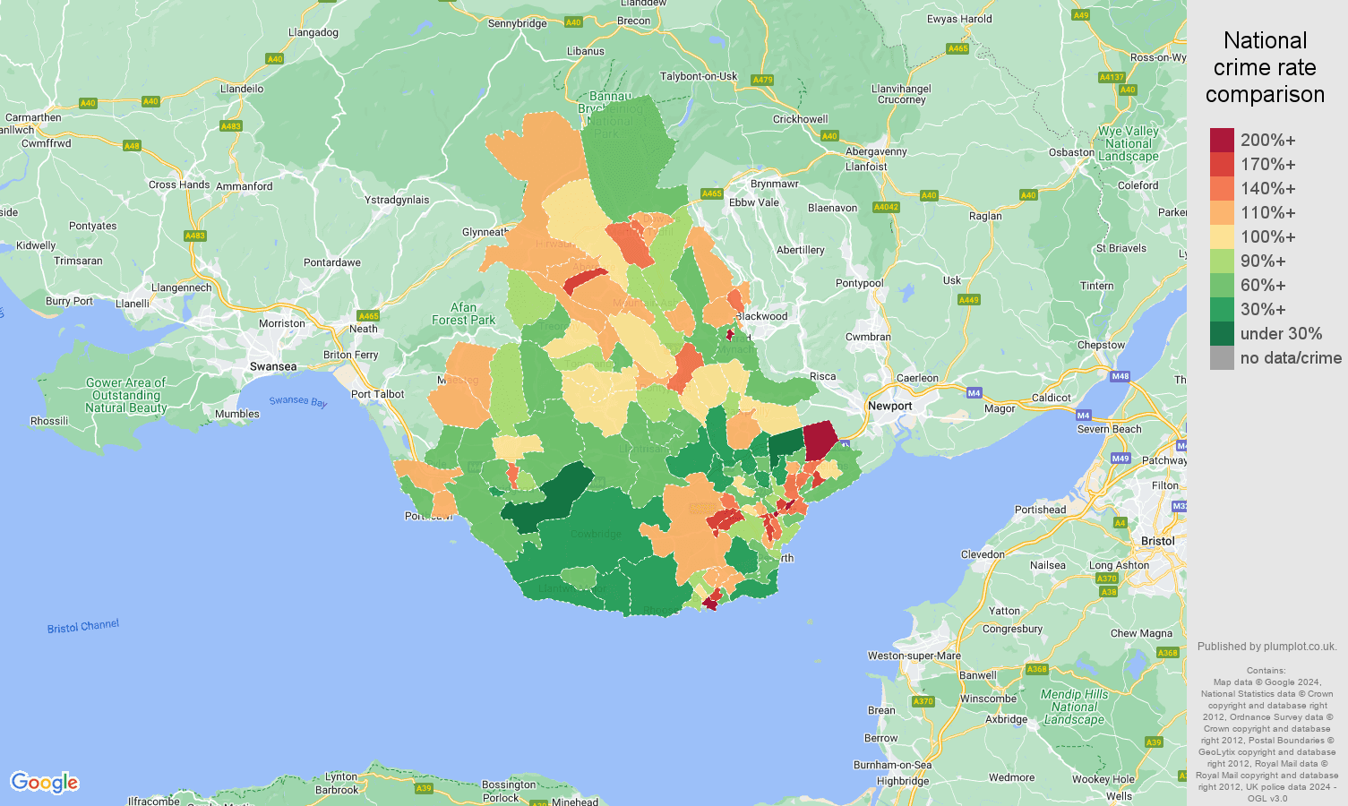Click the Ystradgynlais town label
Screen dimensions: 1348x806
tap(397, 200)
